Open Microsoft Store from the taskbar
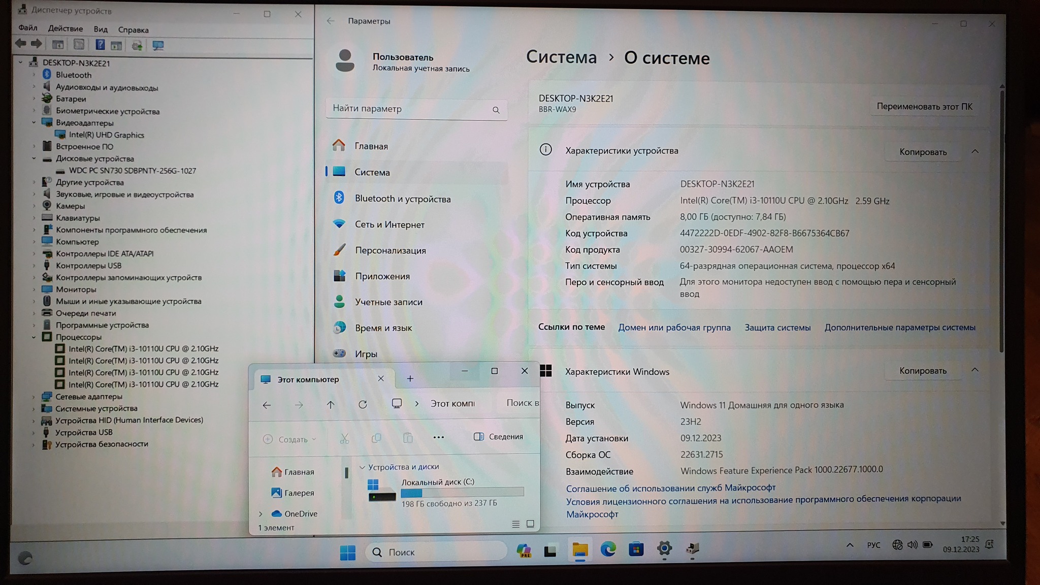Viewport: 1040px width, 585px height. point(636,549)
